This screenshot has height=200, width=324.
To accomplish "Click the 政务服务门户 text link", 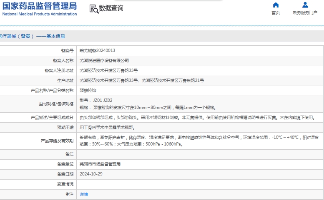I will coord(305,13).
